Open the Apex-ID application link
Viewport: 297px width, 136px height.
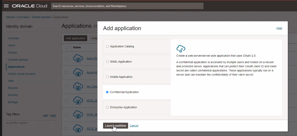pos(92,58)
